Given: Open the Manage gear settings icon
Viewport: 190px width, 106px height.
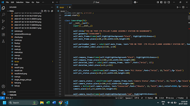Looking at the screenshot, I should pyautogui.click(x=3, y=93).
